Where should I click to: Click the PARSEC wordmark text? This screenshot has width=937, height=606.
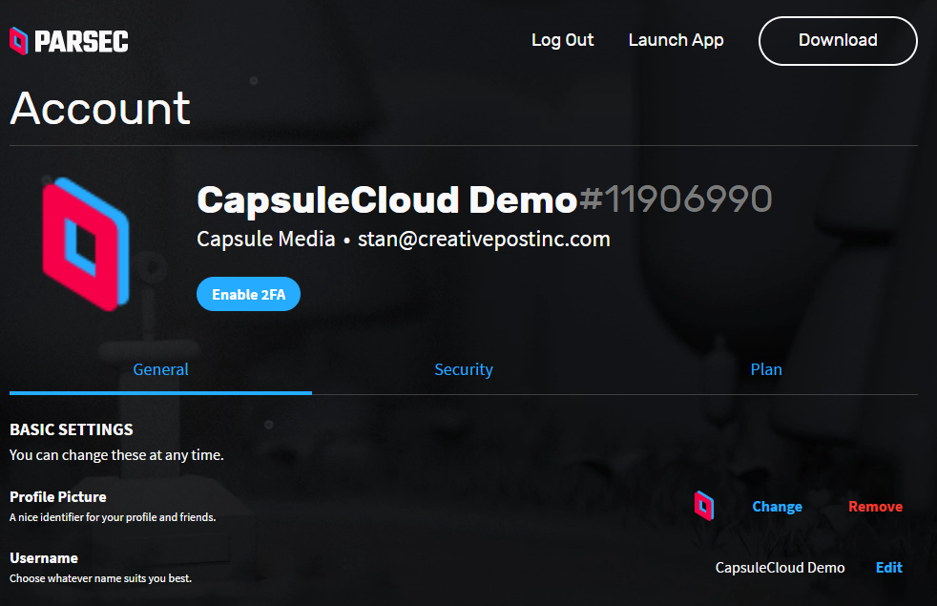pos(81,41)
